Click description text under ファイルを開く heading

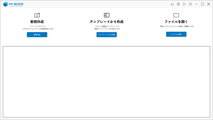coord(177,26)
